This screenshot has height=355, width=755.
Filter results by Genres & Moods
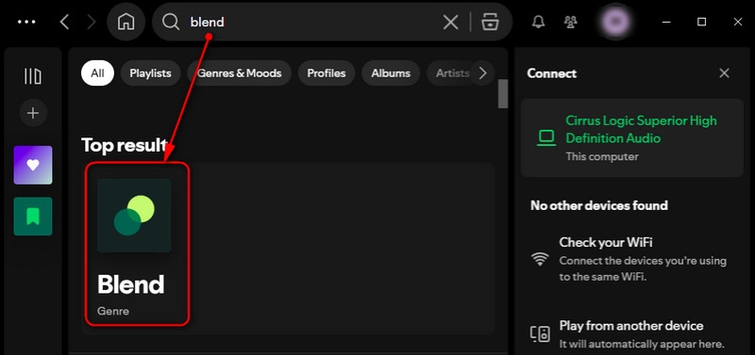coord(240,73)
